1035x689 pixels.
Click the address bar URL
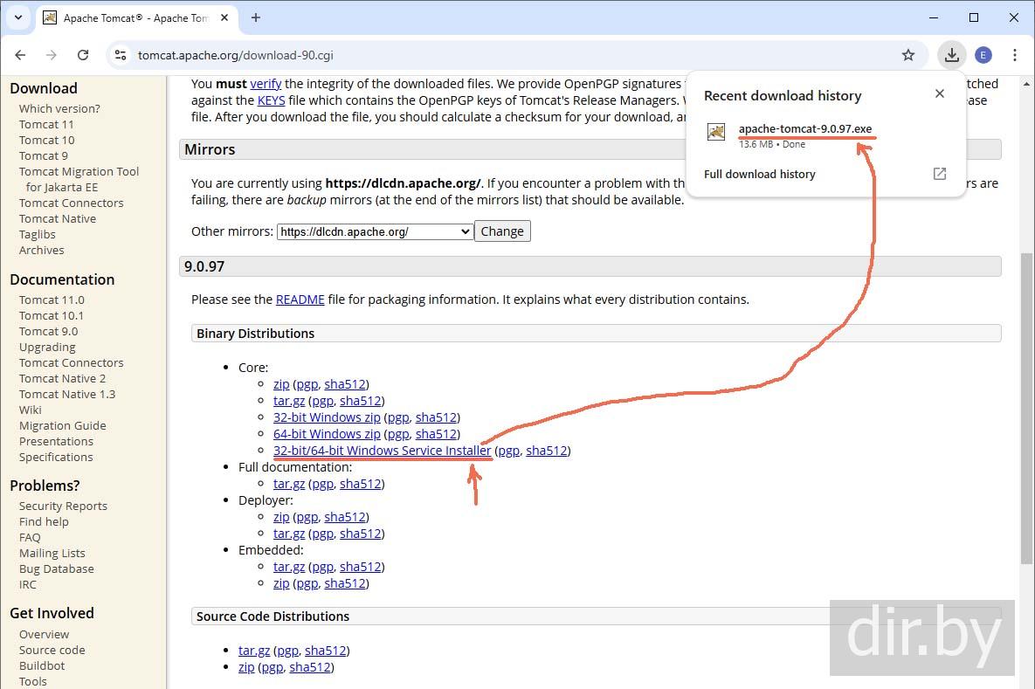coord(235,55)
